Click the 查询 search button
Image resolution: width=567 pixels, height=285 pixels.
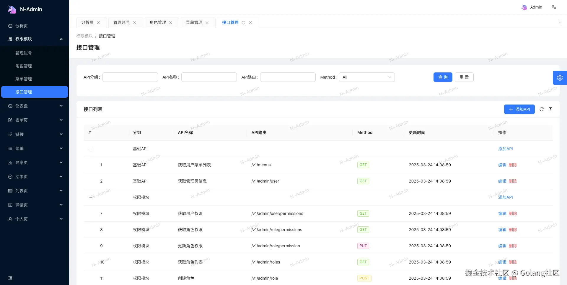[x=443, y=77]
